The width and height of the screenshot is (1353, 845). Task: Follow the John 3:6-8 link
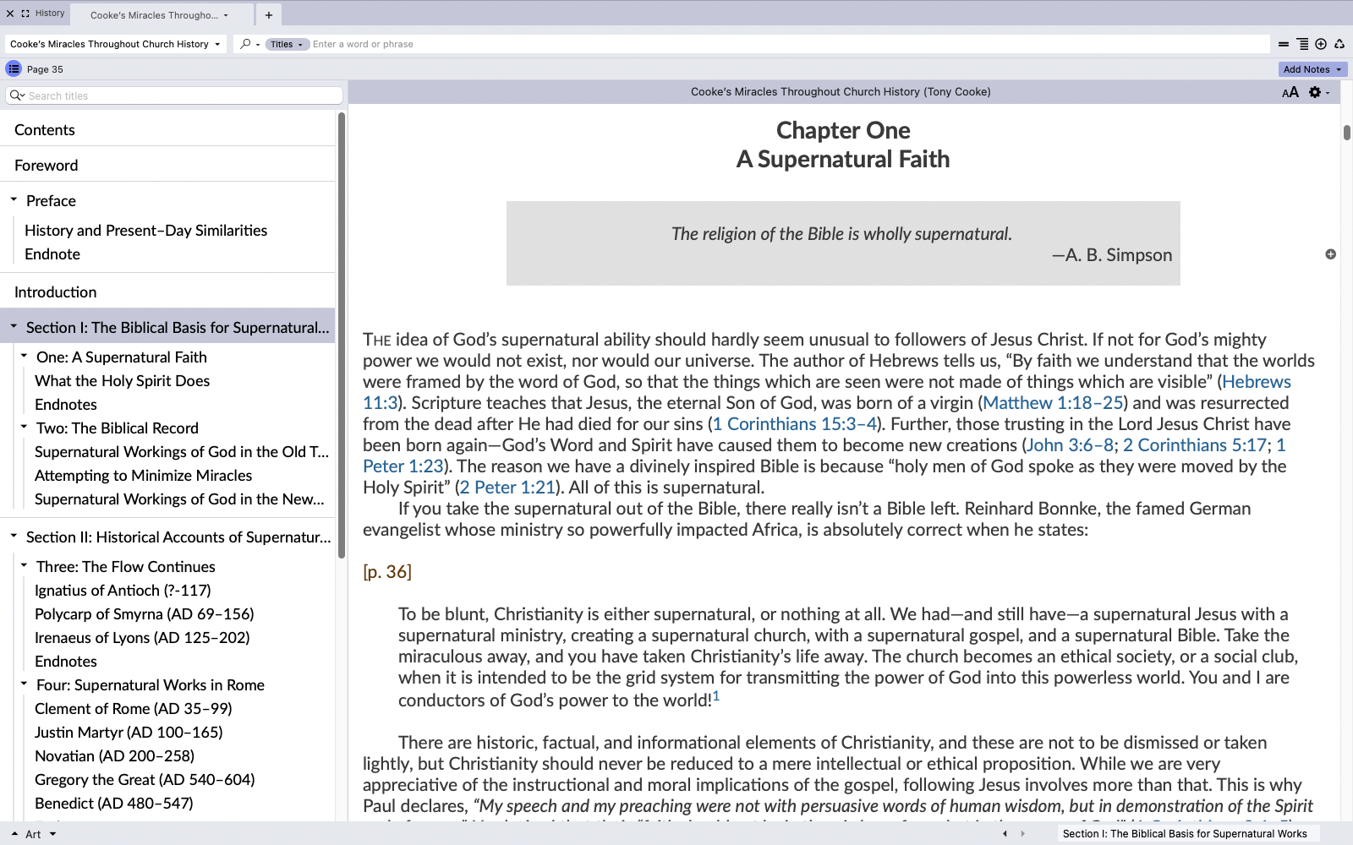1070,445
